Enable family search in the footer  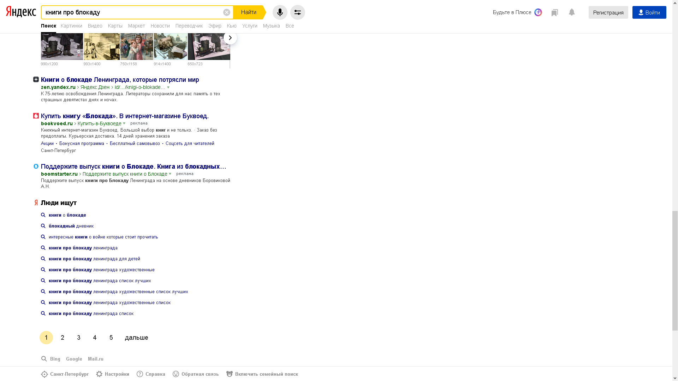tap(262, 374)
